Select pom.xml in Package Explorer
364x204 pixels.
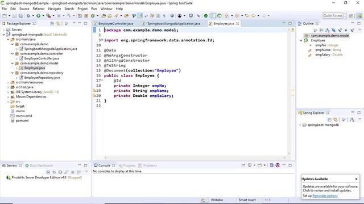(22, 121)
